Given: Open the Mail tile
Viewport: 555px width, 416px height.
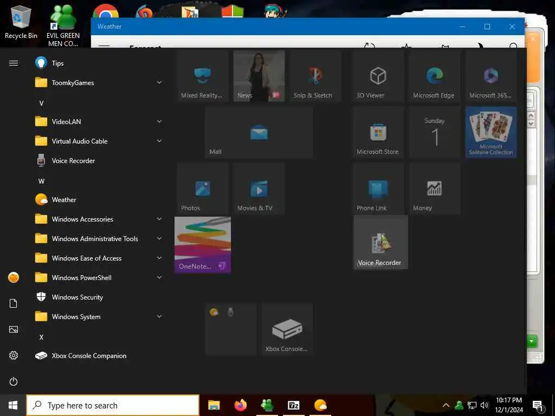Looking at the screenshot, I should point(259,132).
